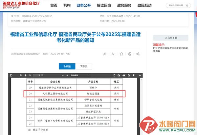
Task: Click the 温馨提示 note heading
Action: [x=159, y=45]
